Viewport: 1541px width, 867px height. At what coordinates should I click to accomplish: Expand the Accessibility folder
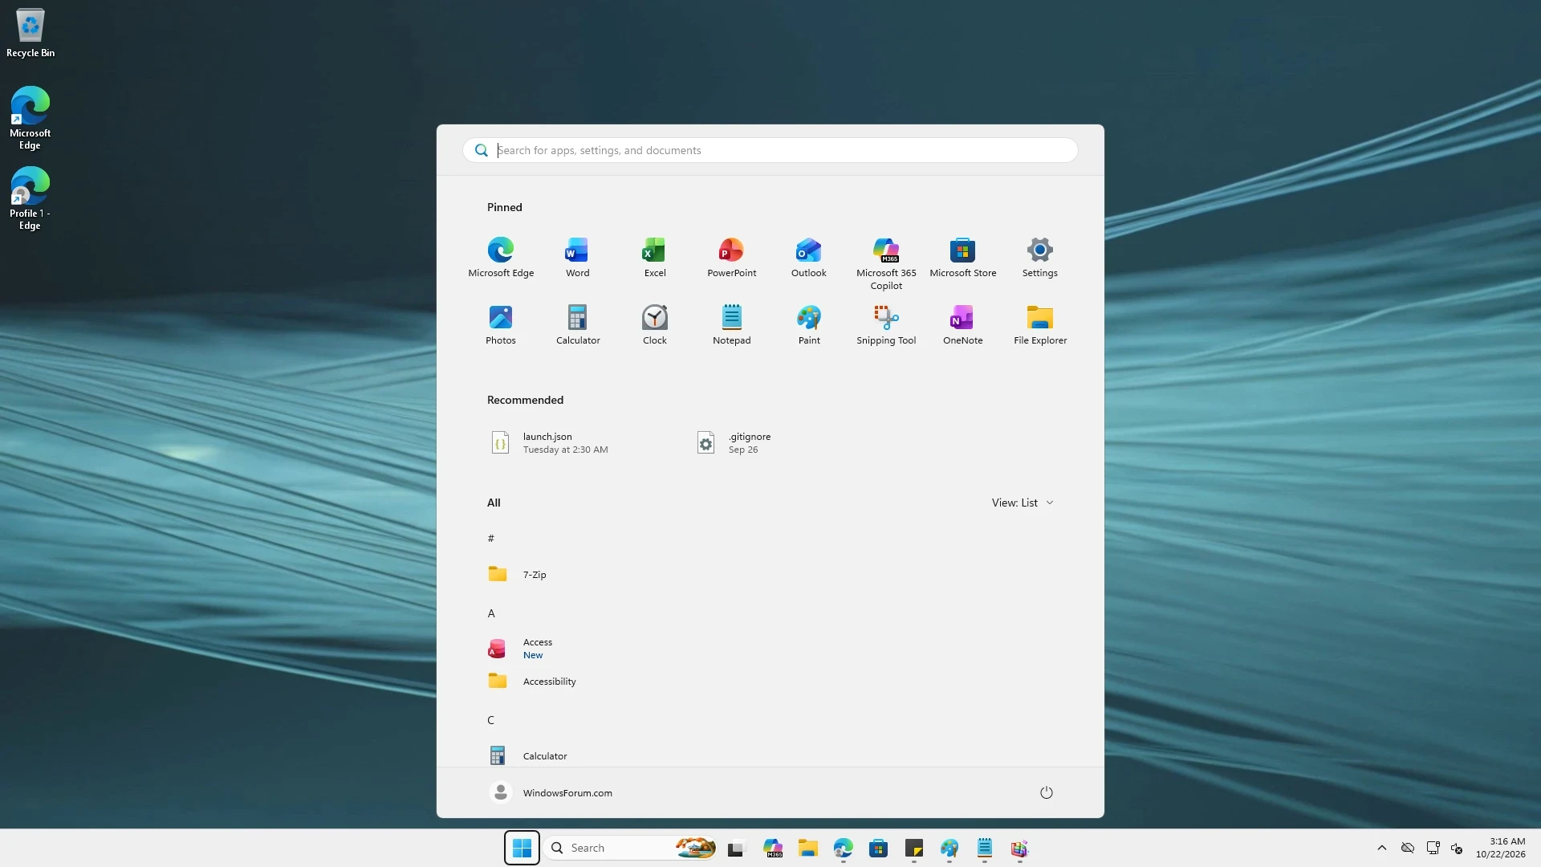(x=770, y=681)
